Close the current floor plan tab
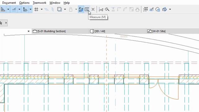199x112 pixels. click(29, 31)
